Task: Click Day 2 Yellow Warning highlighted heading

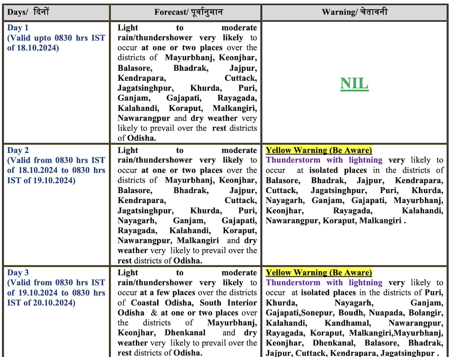Action: click(x=319, y=150)
